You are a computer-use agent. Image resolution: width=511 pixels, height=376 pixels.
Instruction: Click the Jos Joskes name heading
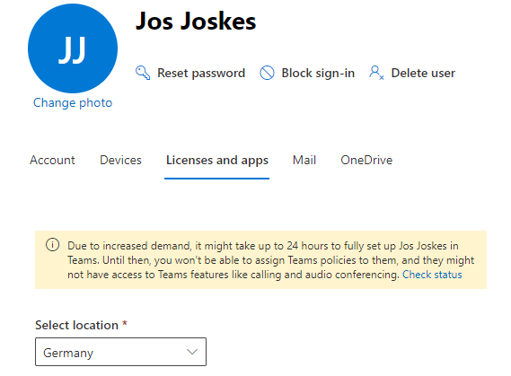point(196,22)
